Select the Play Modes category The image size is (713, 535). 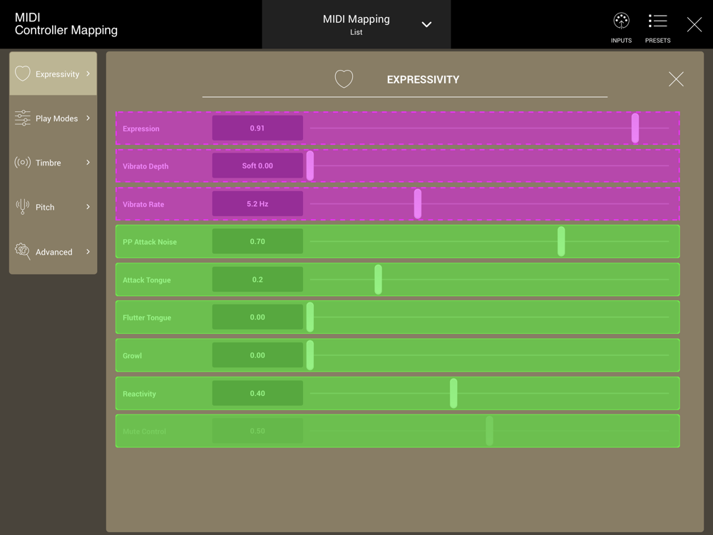[x=53, y=118]
